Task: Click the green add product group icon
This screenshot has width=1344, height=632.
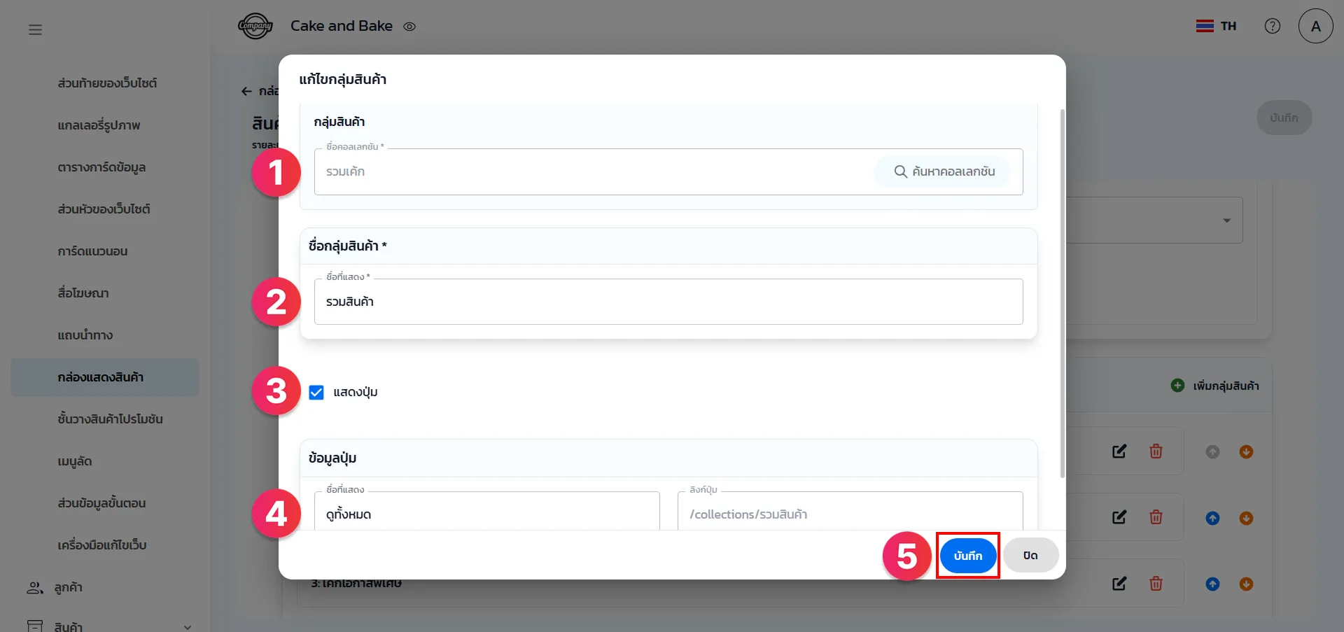Action: [x=1177, y=386]
